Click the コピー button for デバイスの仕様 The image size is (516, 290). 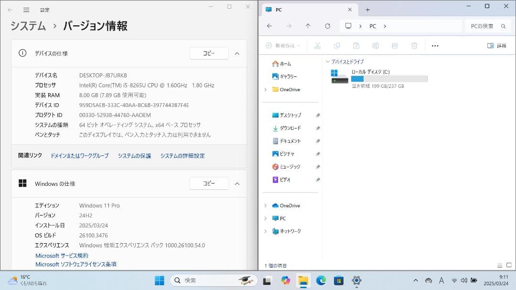click(209, 53)
